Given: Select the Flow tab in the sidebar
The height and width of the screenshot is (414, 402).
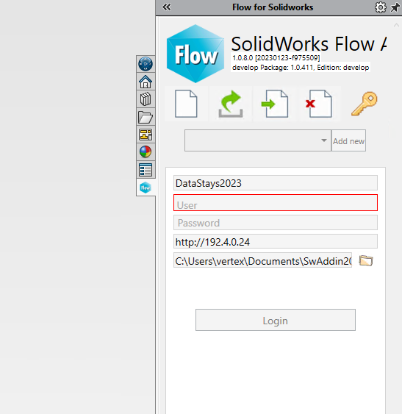Looking at the screenshot, I should point(146,188).
